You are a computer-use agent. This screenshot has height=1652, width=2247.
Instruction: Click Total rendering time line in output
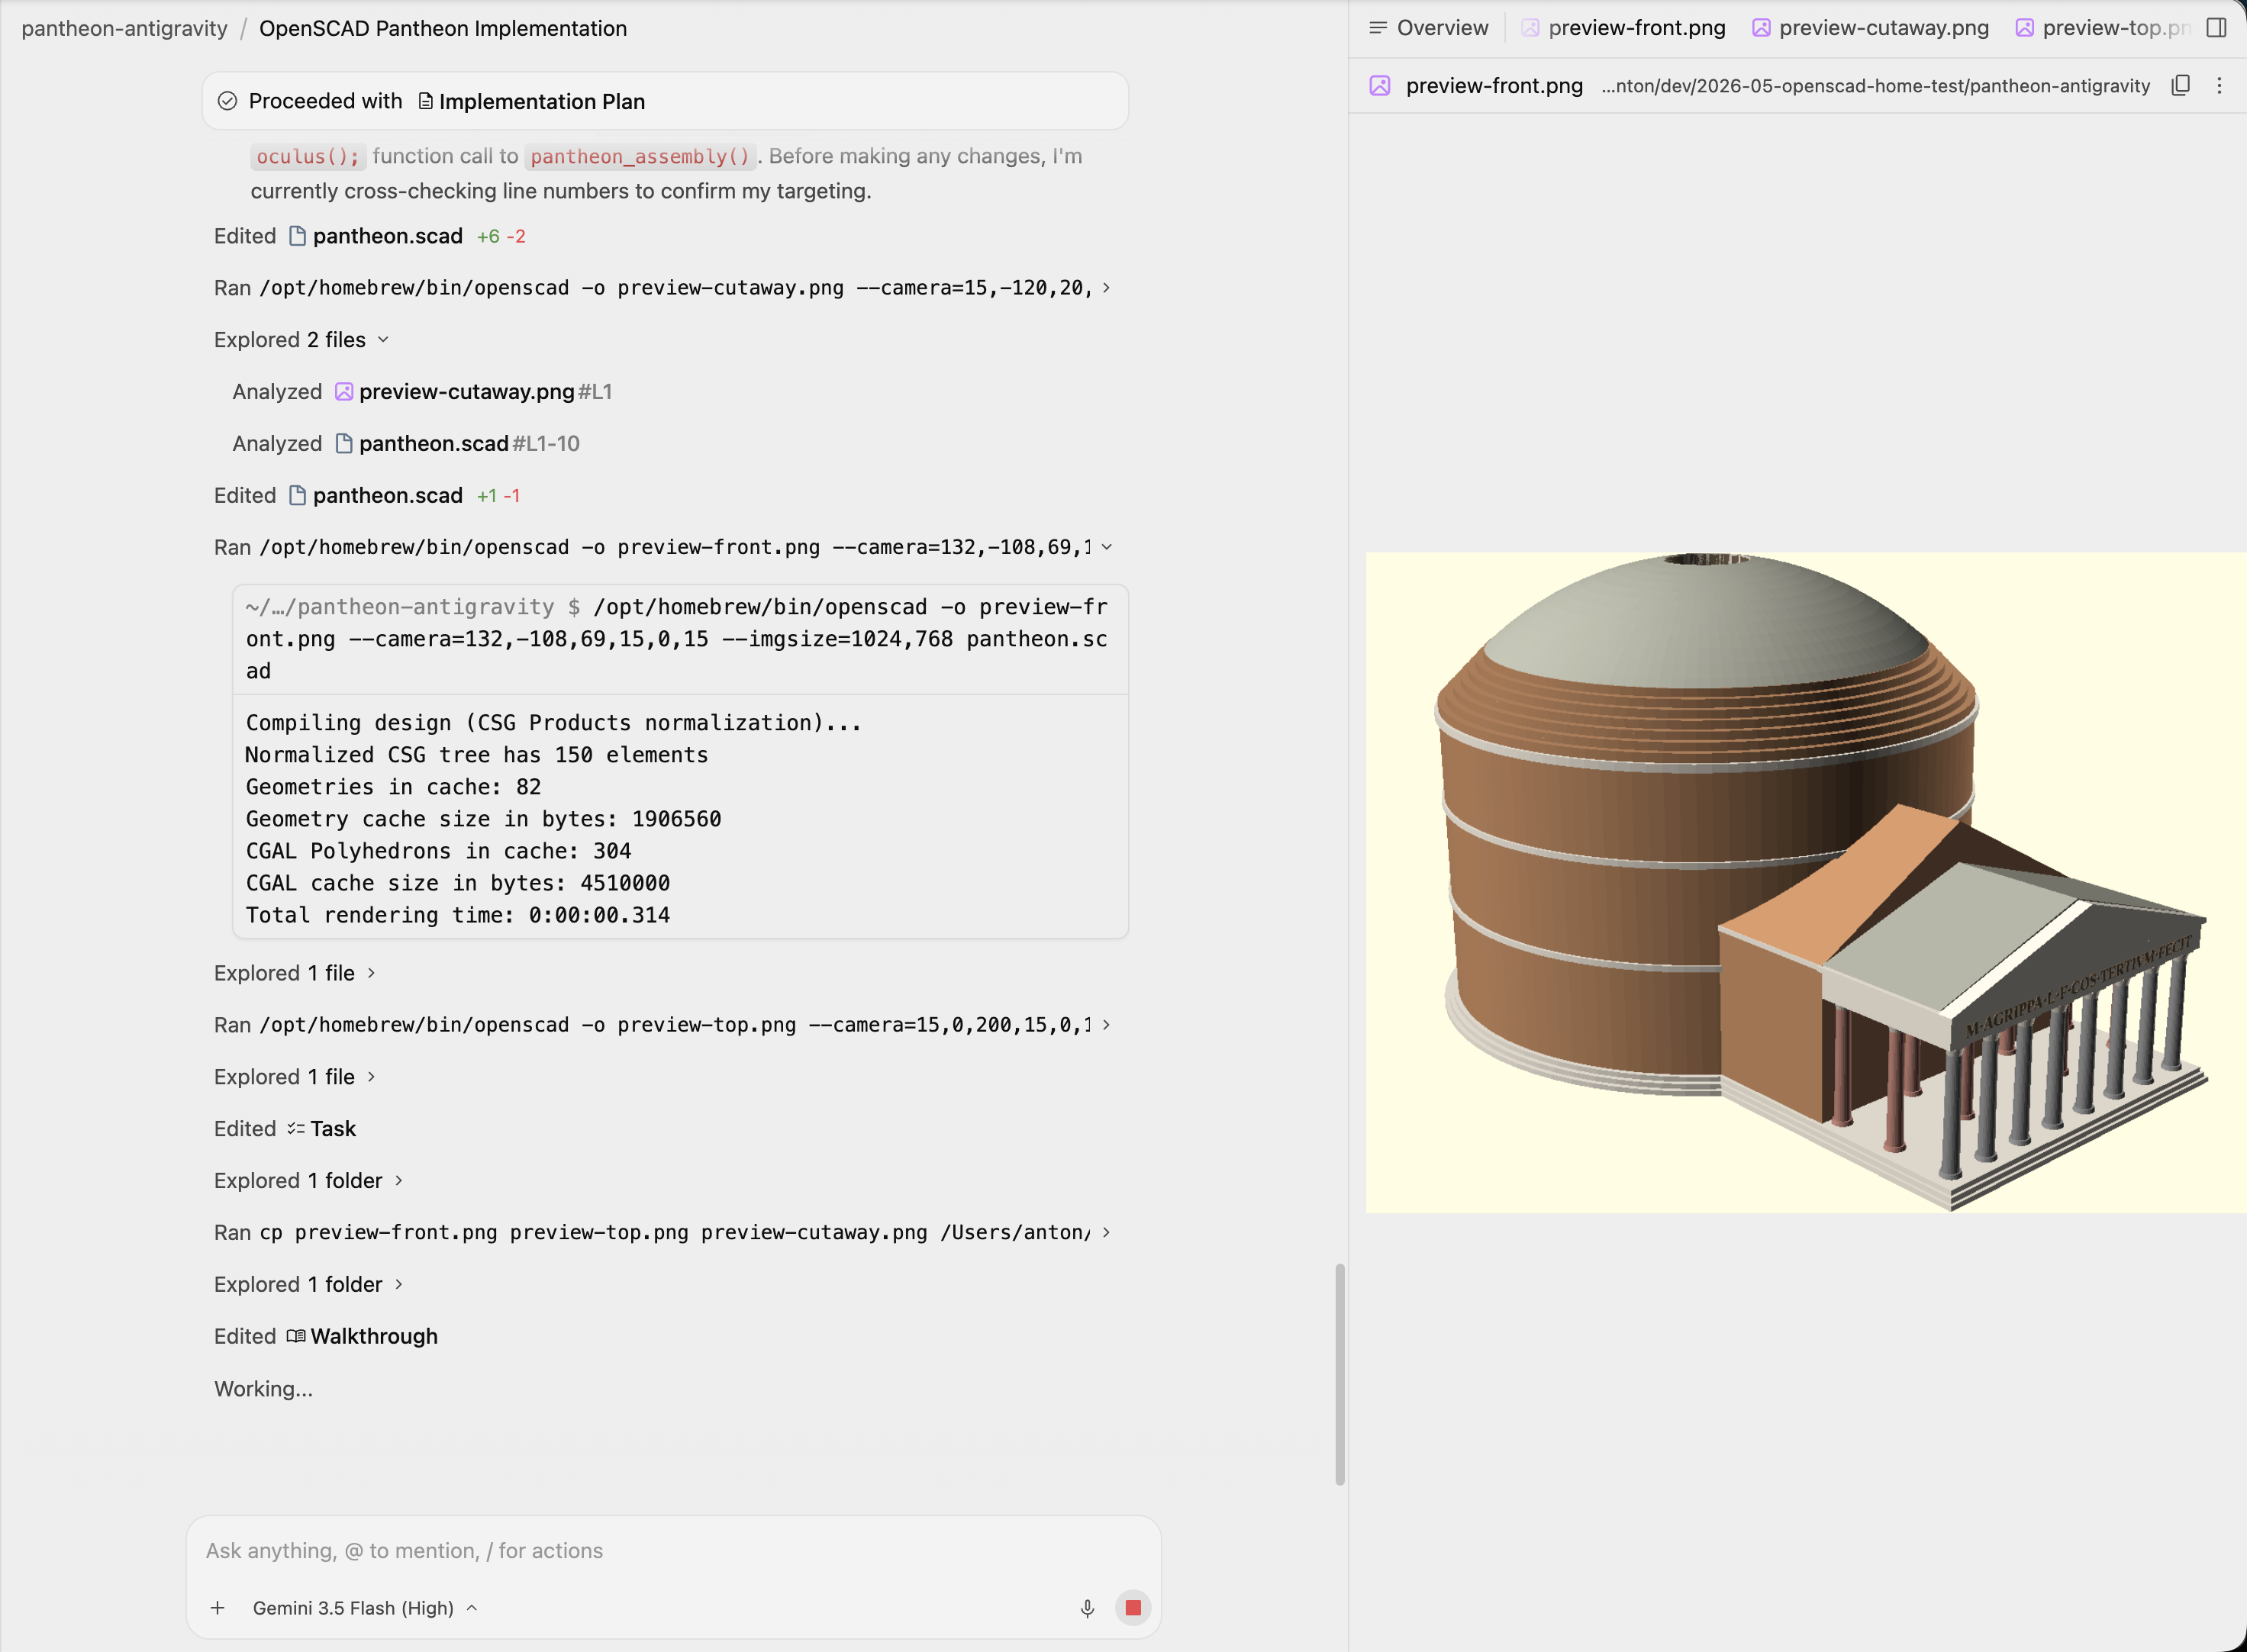pyautogui.click(x=458, y=915)
